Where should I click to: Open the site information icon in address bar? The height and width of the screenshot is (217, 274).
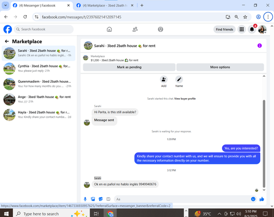[x=37, y=17]
